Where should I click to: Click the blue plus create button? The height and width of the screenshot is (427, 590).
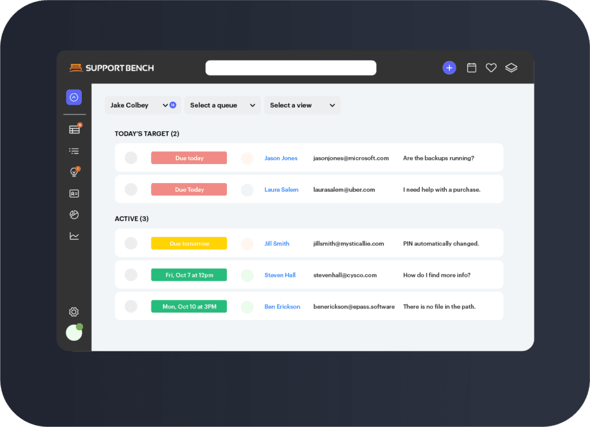point(449,68)
